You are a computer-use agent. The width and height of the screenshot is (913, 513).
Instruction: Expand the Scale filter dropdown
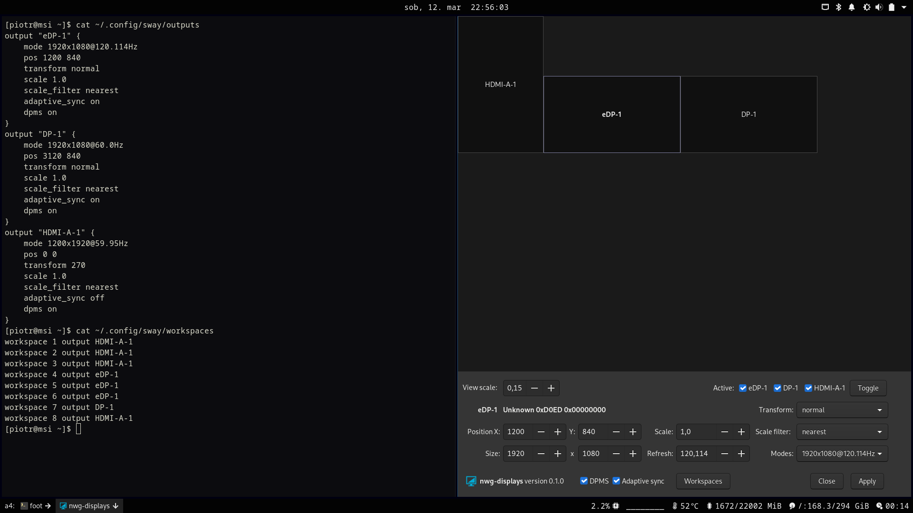click(842, 432)
